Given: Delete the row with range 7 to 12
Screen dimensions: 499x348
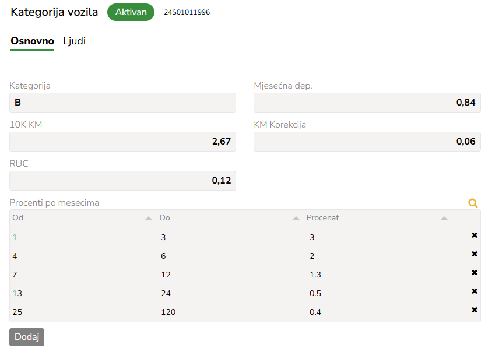Looking at the screenshot, I should (475, 273).
